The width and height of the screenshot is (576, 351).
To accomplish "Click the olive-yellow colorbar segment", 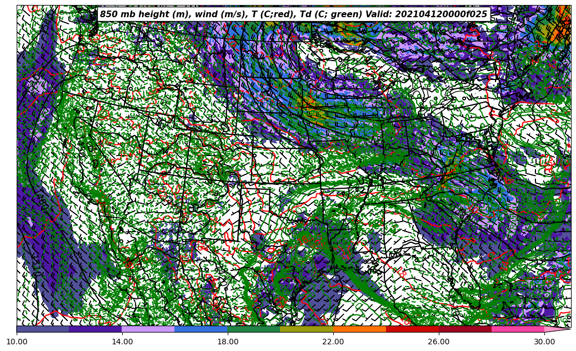I will point(307,329).
